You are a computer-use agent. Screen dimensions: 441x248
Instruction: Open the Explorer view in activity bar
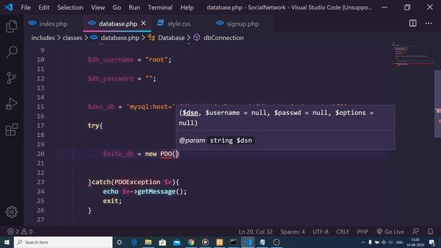pos(12,26)
